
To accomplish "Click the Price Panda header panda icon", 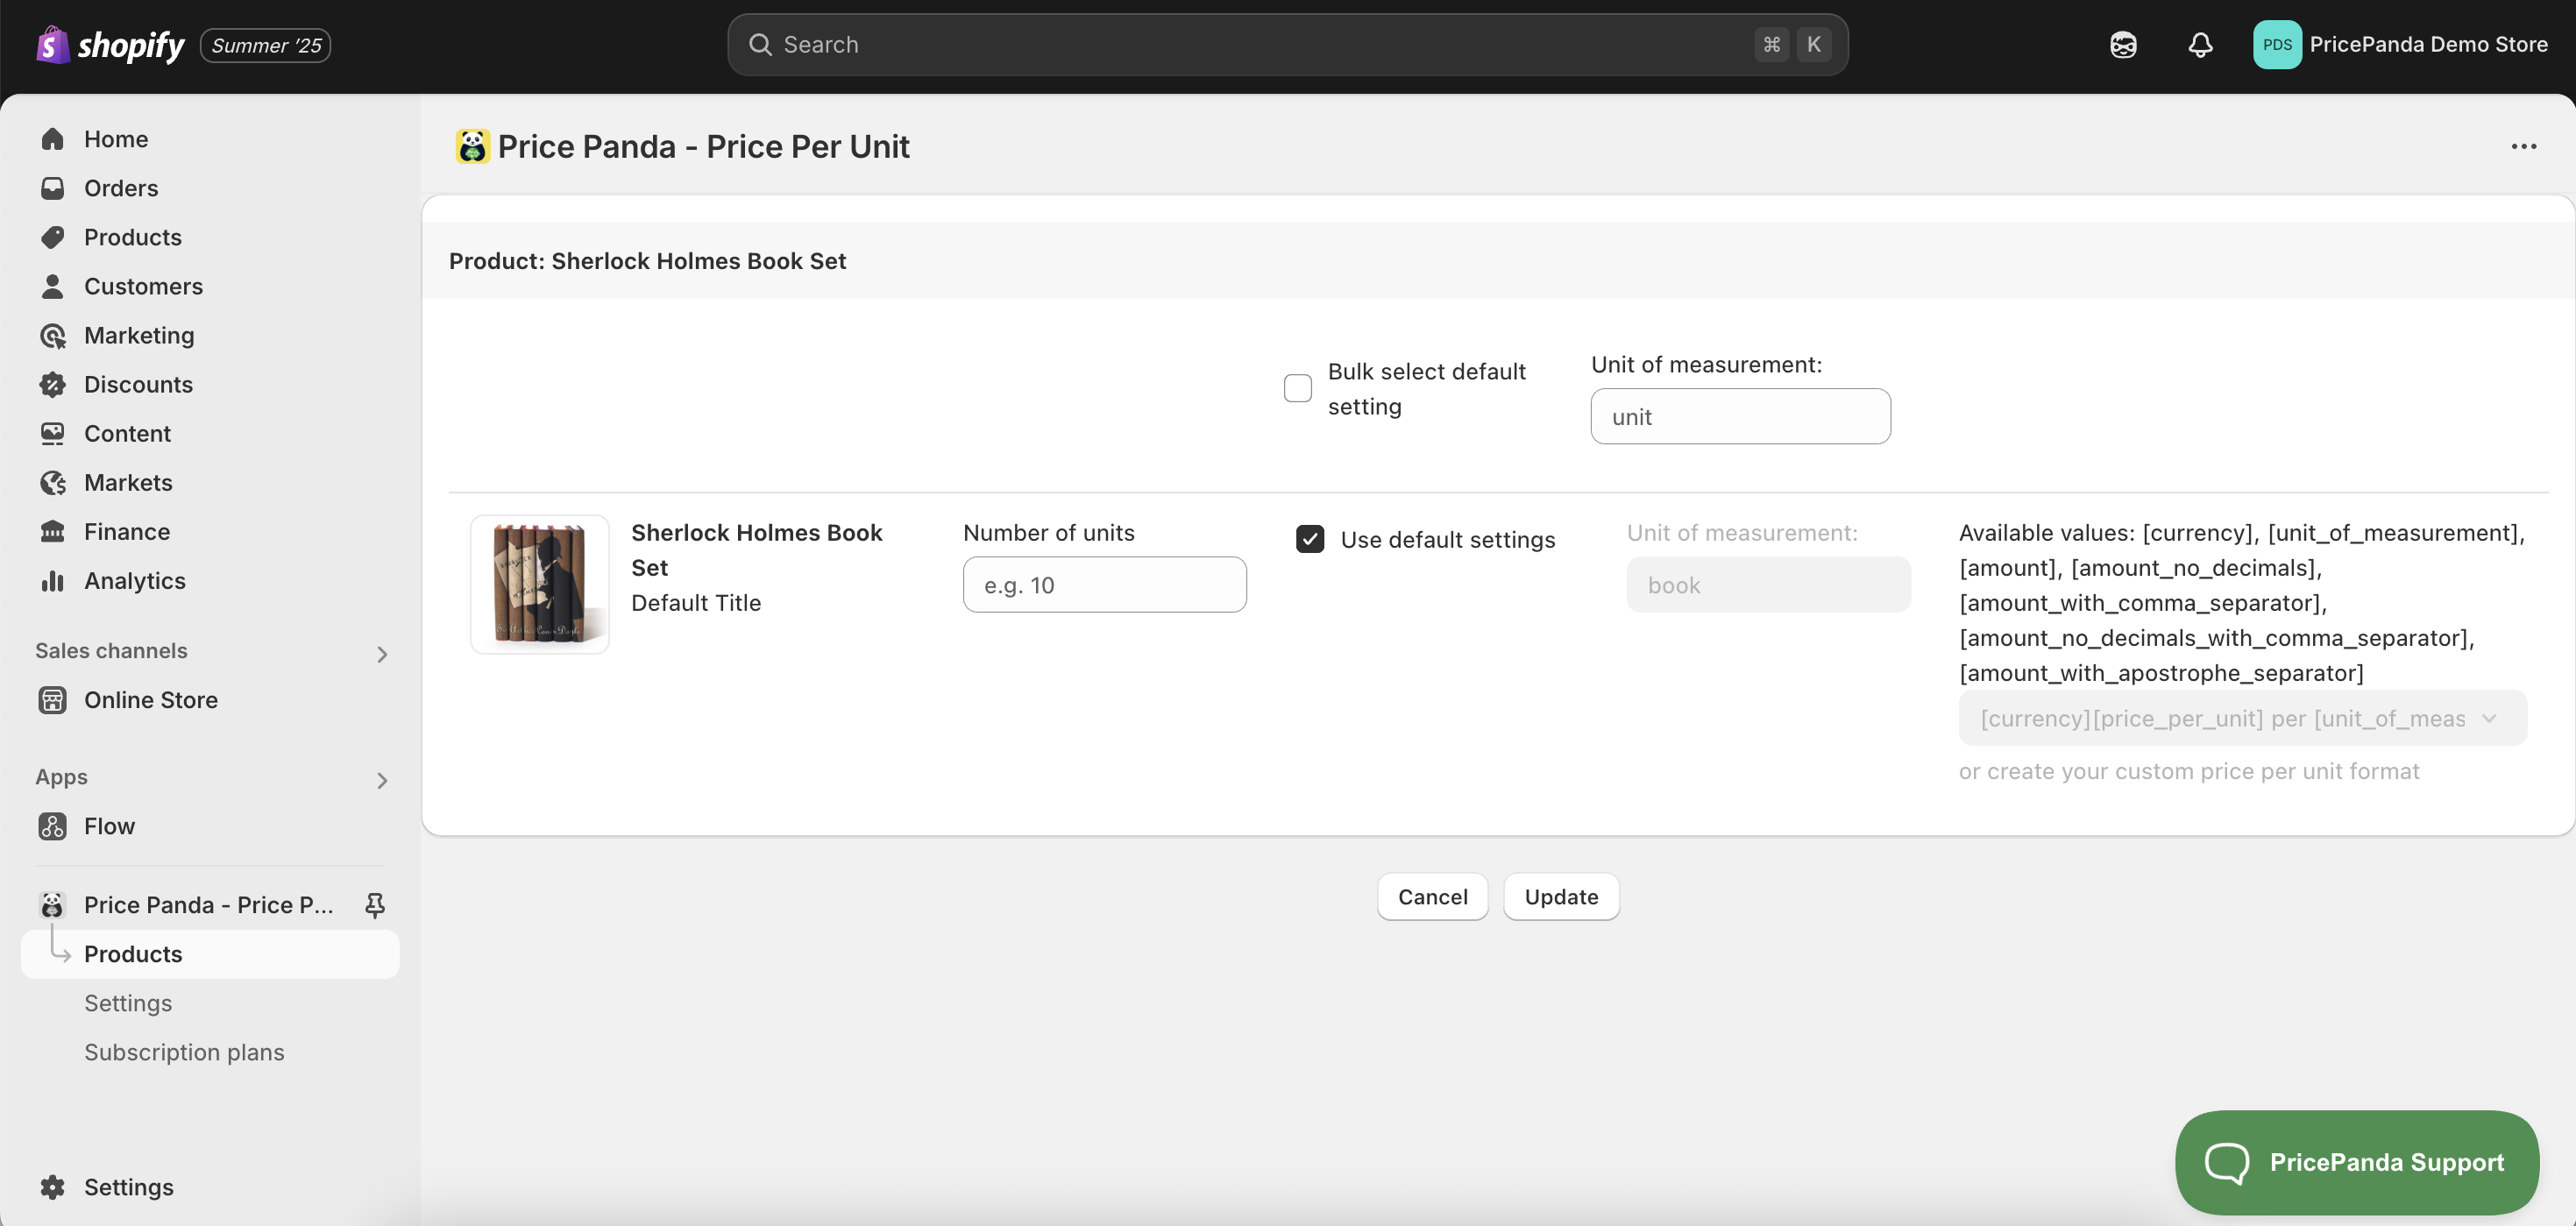I will tap(472, 146).
